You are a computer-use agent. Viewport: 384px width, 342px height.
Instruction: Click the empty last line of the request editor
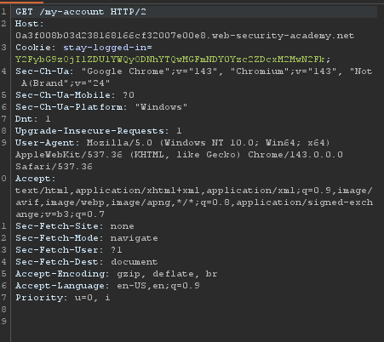click(196, 322)
